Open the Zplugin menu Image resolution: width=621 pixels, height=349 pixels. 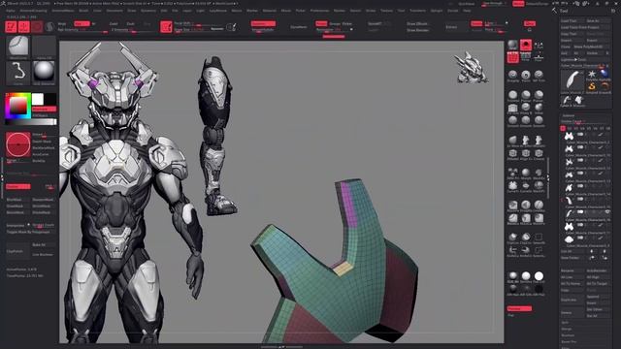tap(436, 11)
